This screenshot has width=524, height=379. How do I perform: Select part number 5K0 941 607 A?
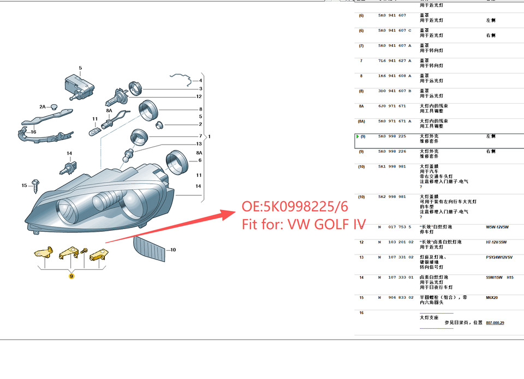point(395,45)
